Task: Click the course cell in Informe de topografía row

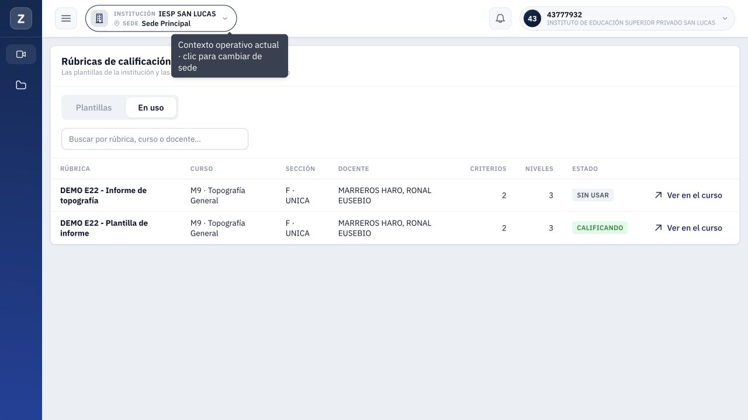Action: pos(218,195)
